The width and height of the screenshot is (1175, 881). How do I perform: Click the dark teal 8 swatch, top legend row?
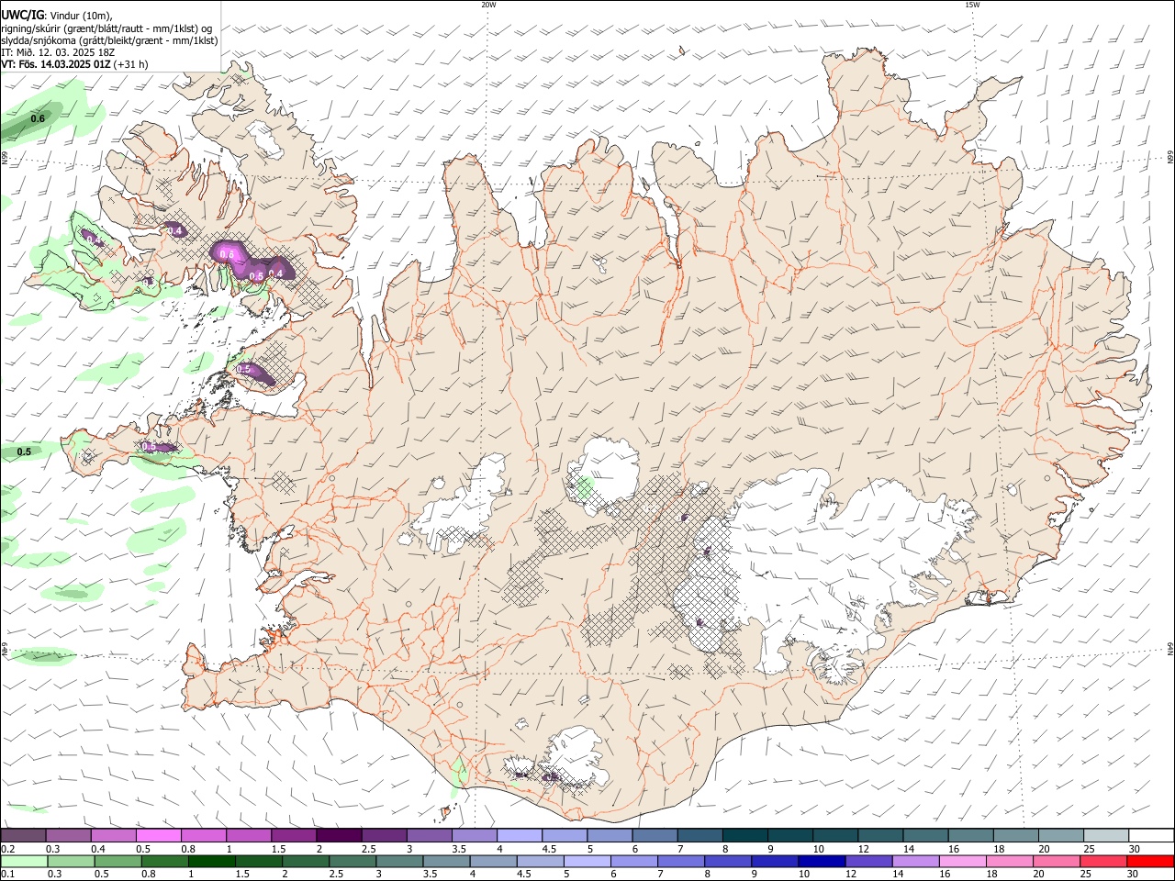[x=744, y=835]
